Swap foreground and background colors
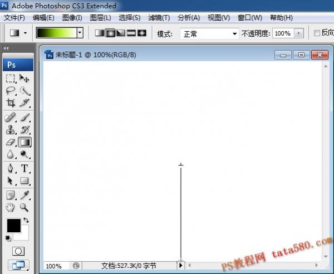The height and width of the screenshot is (274, 334). pos(26,220)
